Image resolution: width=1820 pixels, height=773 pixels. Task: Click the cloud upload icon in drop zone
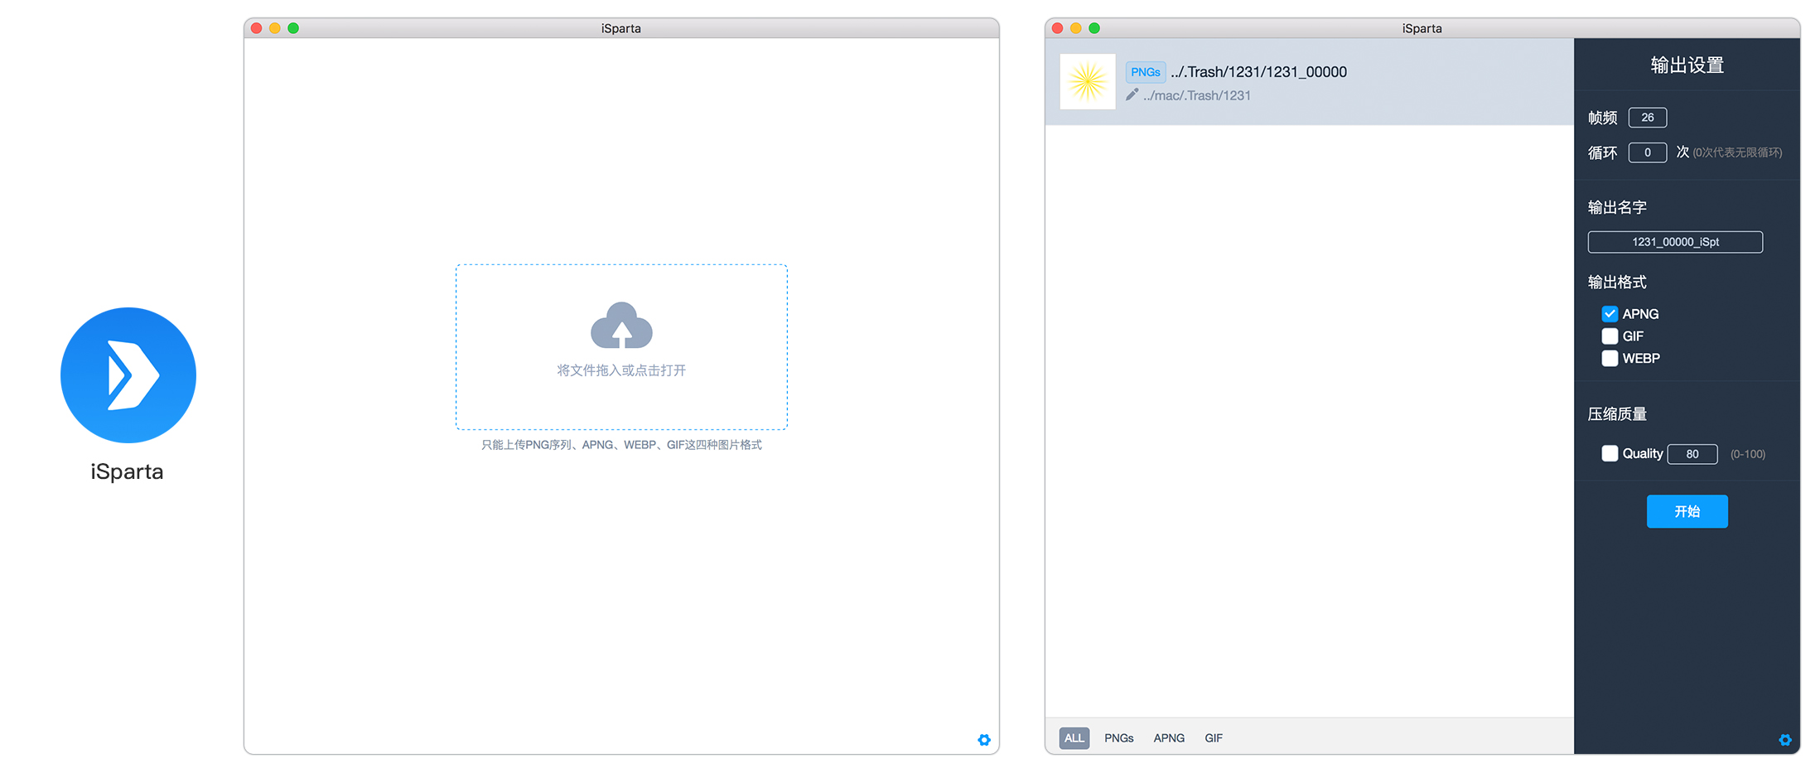[x=621, y=326]
